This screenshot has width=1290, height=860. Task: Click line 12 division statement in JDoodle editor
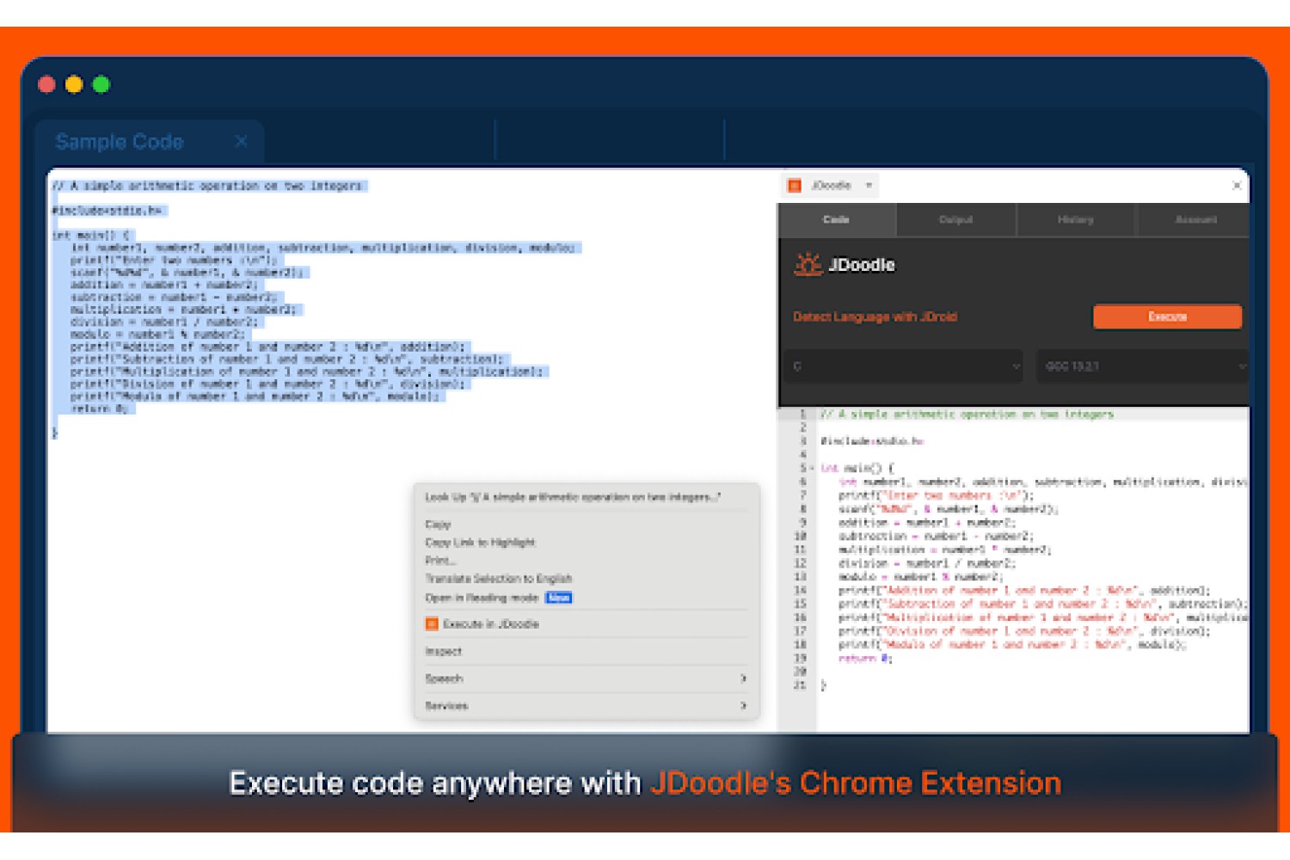pyautogui.click(x=926, y=563)
